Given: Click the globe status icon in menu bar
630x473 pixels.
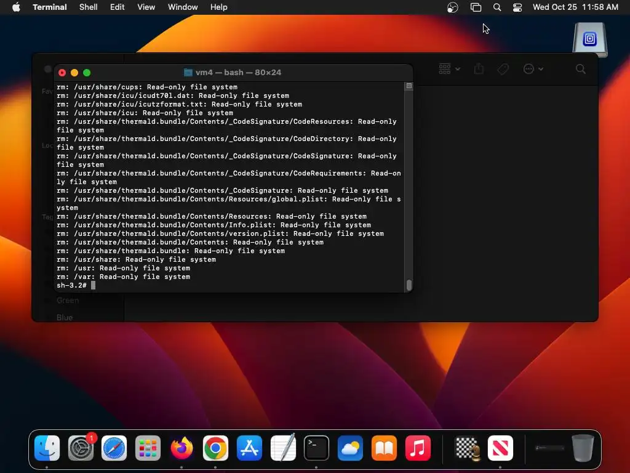Looking at the screenshot, I should click(452, 7).
